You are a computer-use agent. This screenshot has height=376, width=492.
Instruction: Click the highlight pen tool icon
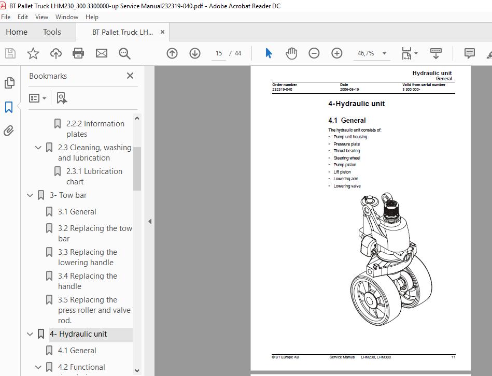[x=489, y=54]
